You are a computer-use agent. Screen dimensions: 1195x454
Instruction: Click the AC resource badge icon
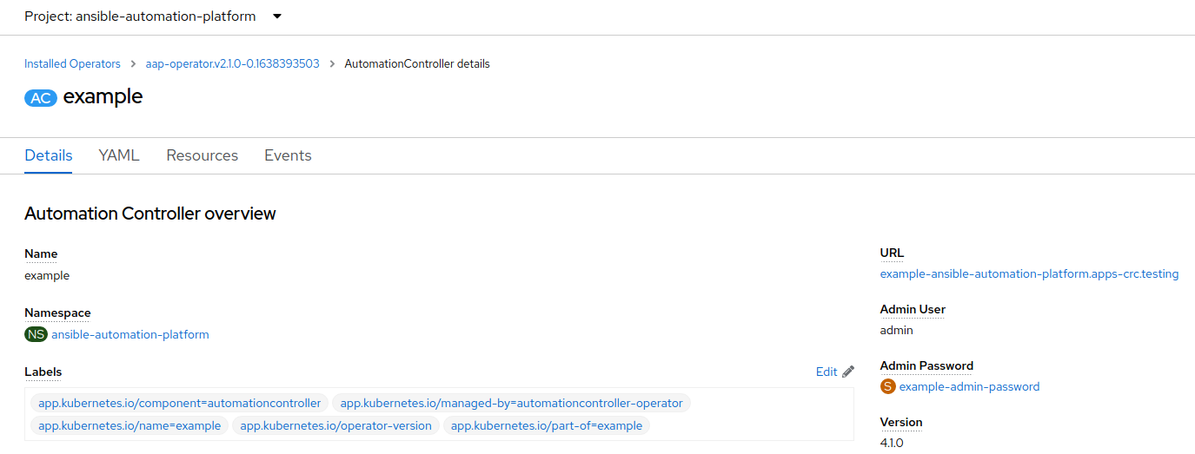(x=41, y=98)
